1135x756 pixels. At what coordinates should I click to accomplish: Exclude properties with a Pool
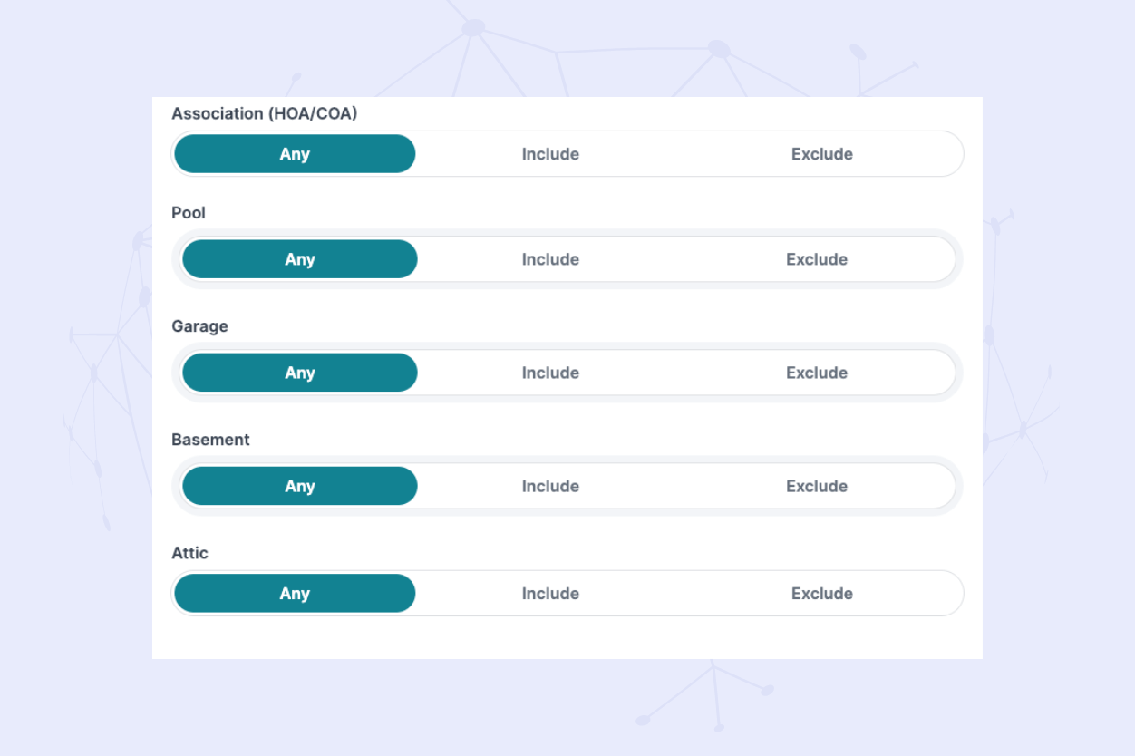click(816, 259)
